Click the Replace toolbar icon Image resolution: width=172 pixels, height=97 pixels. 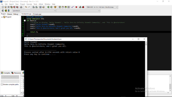(x=37, y=7)
